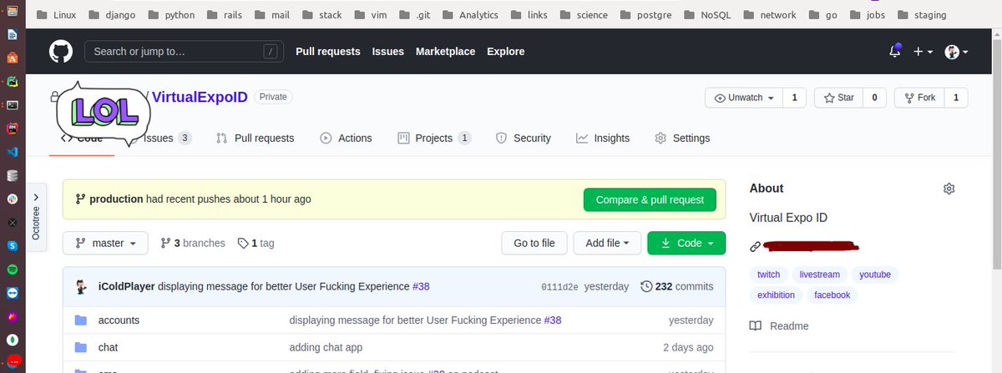
Task: Expand the Octotree side panel
Action: coord(36,215)
